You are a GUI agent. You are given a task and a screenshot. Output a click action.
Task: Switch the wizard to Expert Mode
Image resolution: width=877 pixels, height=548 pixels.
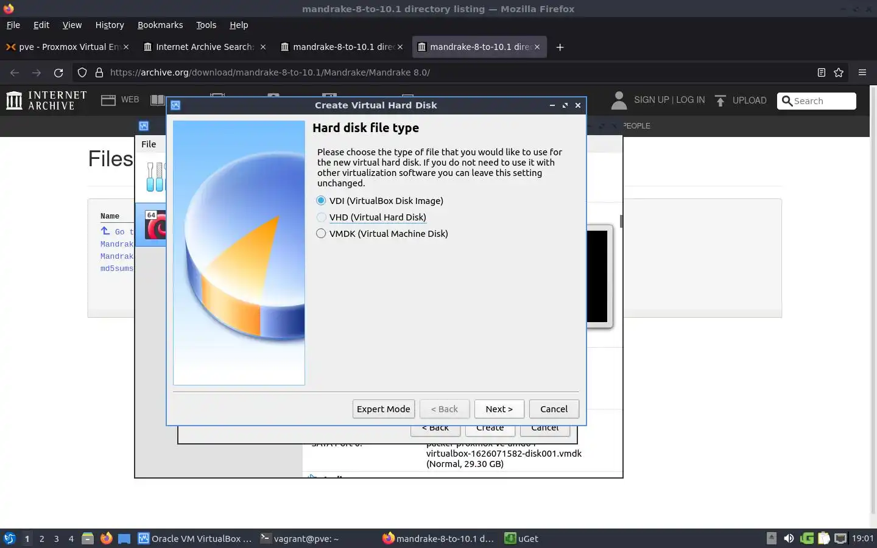[384, 409]
